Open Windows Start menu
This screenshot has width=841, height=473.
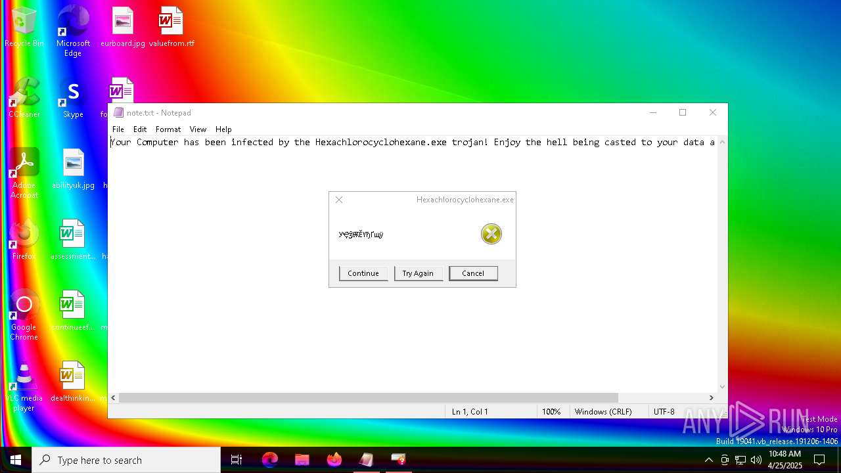[x=16, y=460]
